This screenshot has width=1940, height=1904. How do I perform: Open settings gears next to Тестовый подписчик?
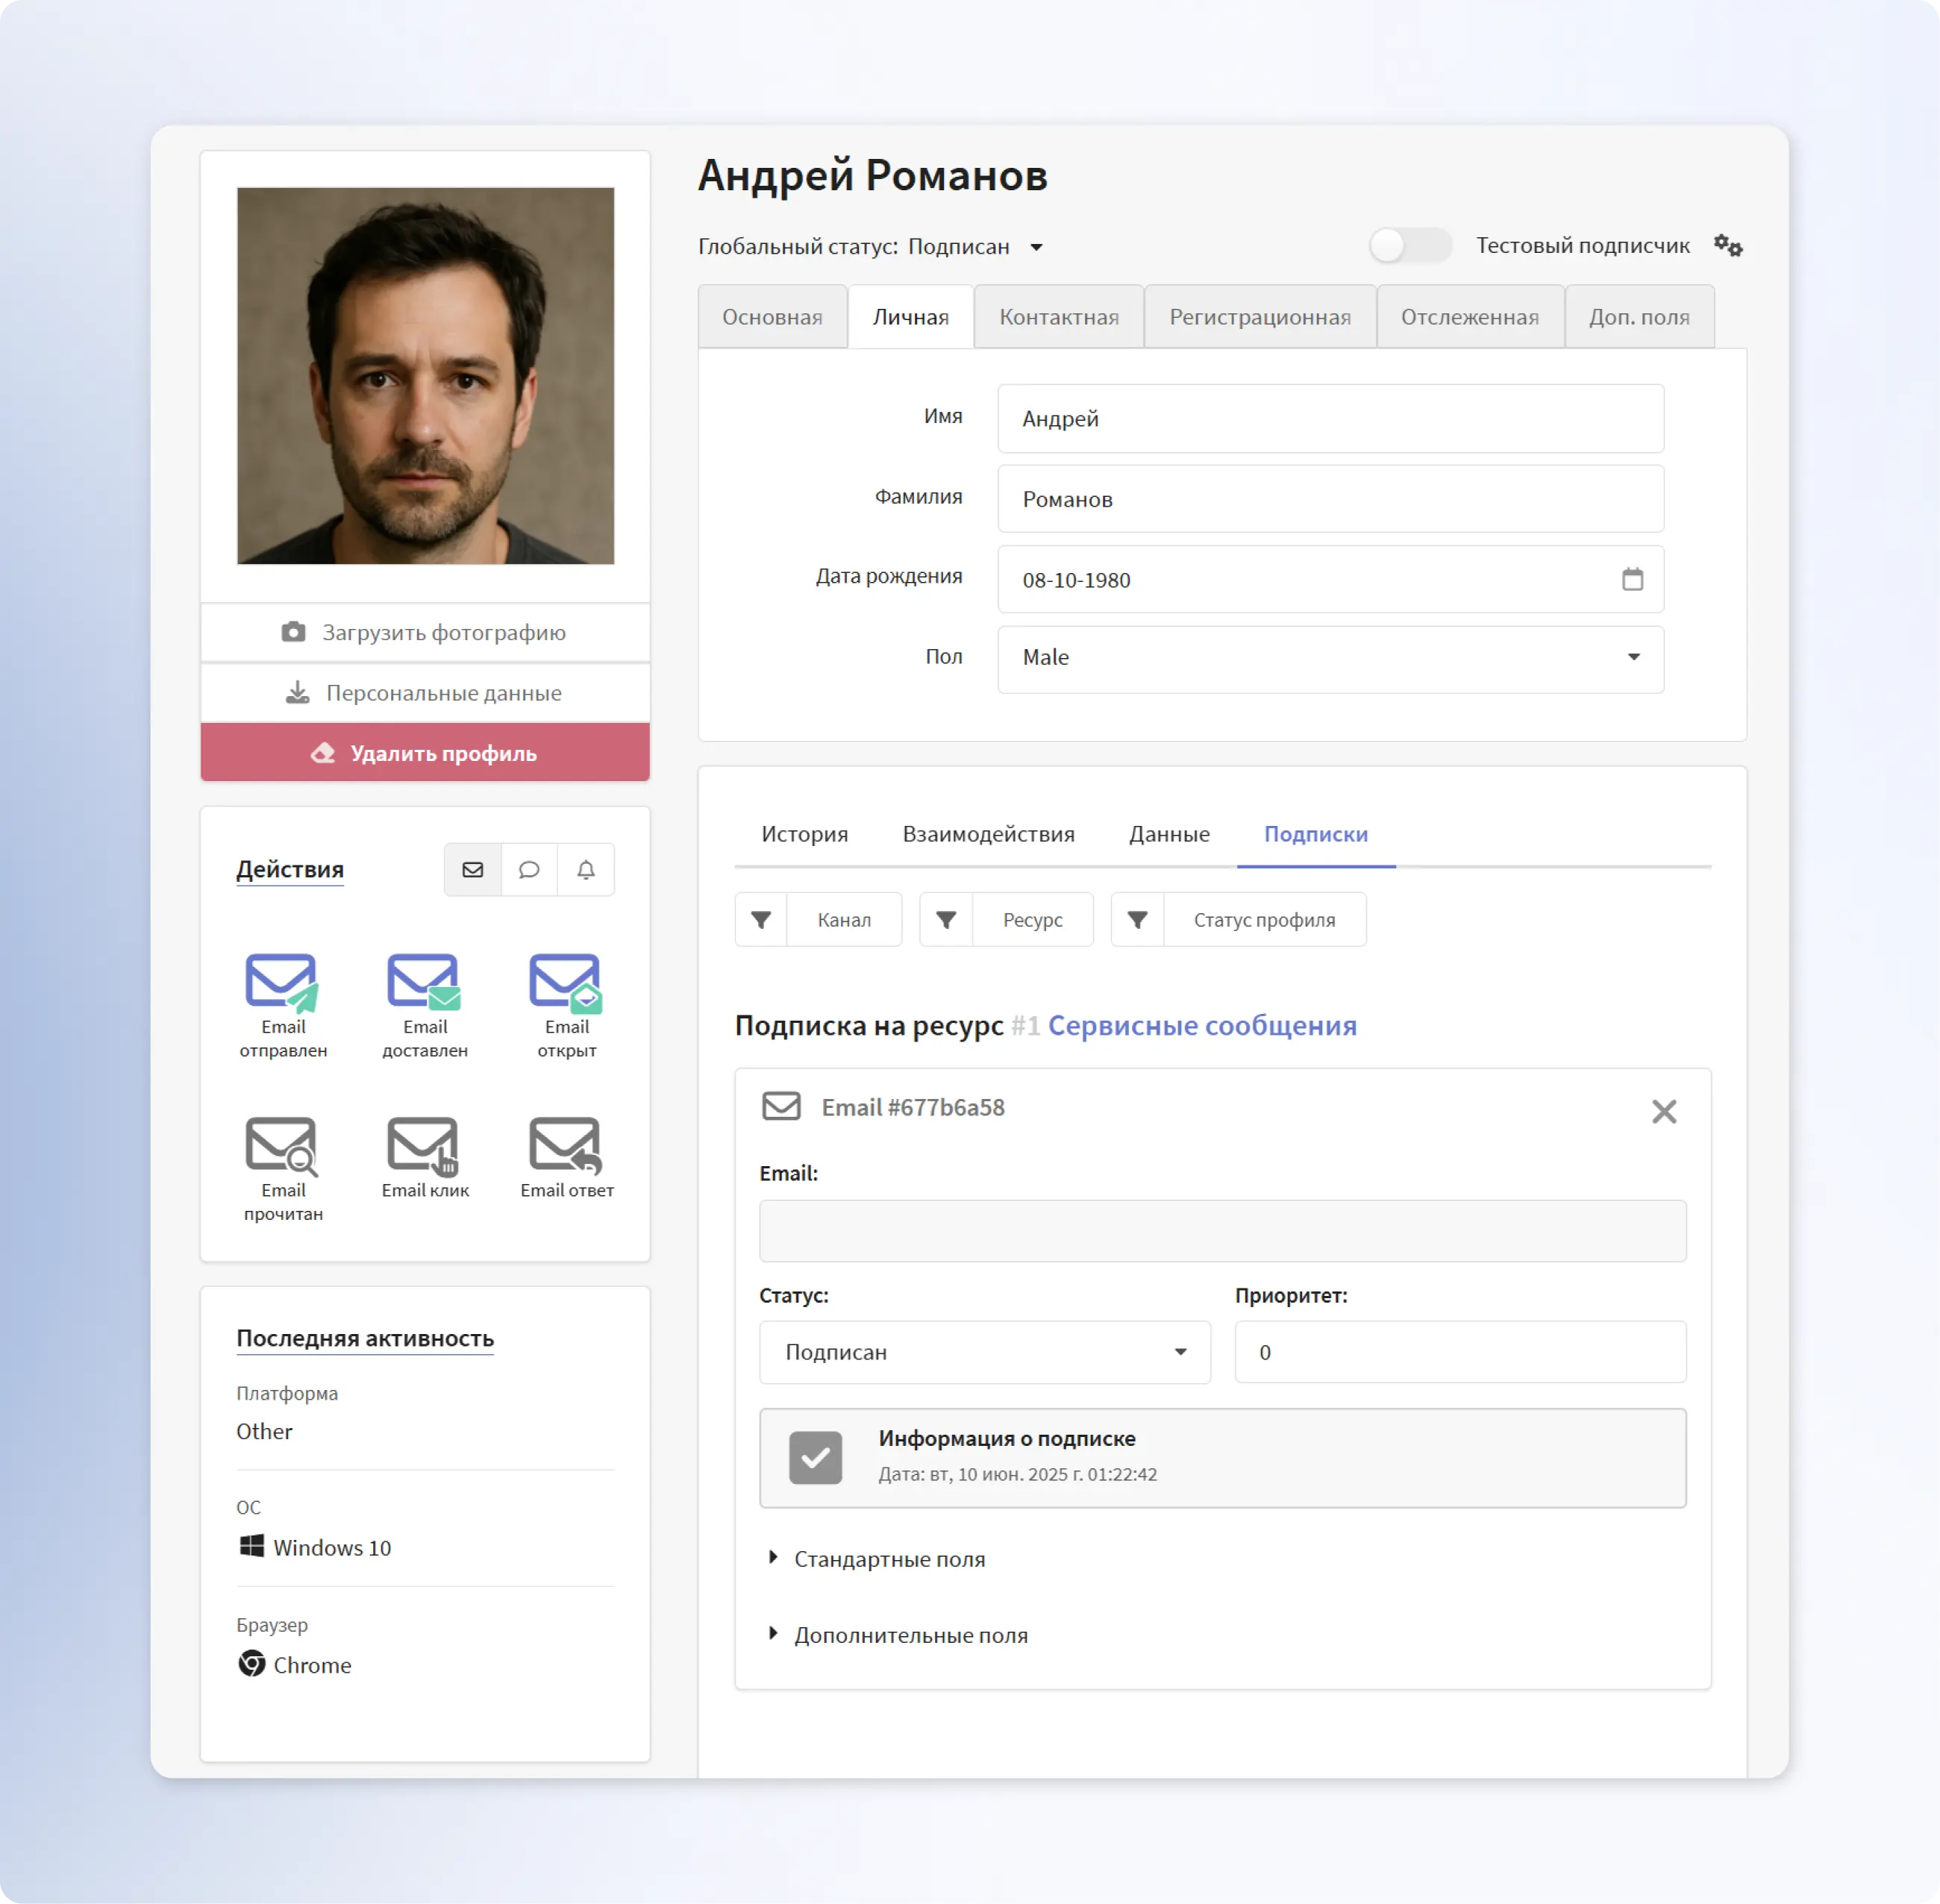pos(1728,246)
